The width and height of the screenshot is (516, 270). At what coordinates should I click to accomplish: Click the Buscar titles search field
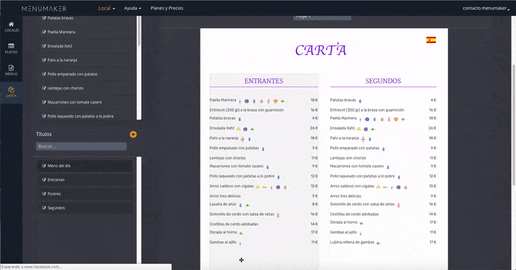click(81, 146)
